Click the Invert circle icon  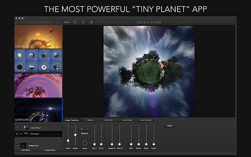(x=85, y=143)
